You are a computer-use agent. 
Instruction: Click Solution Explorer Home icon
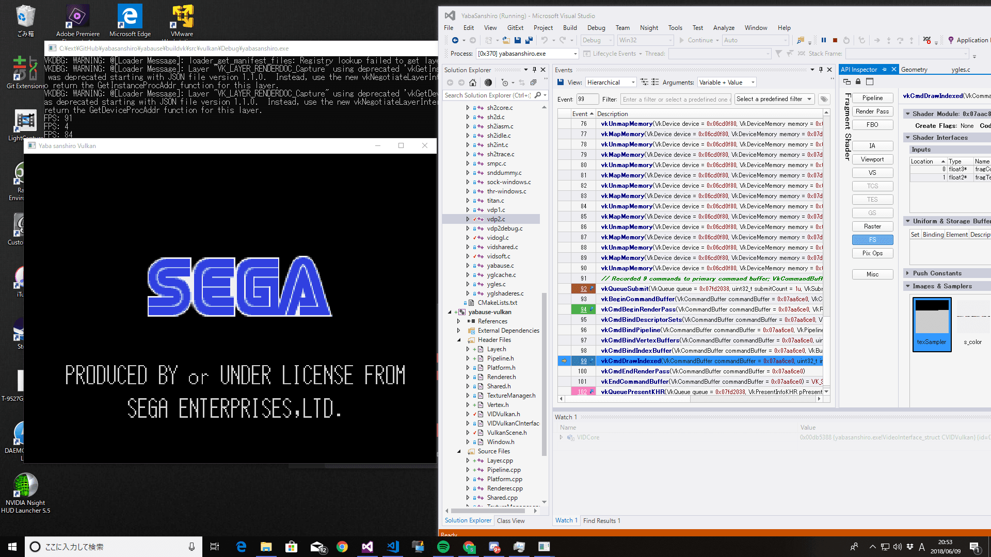[473, 83]
